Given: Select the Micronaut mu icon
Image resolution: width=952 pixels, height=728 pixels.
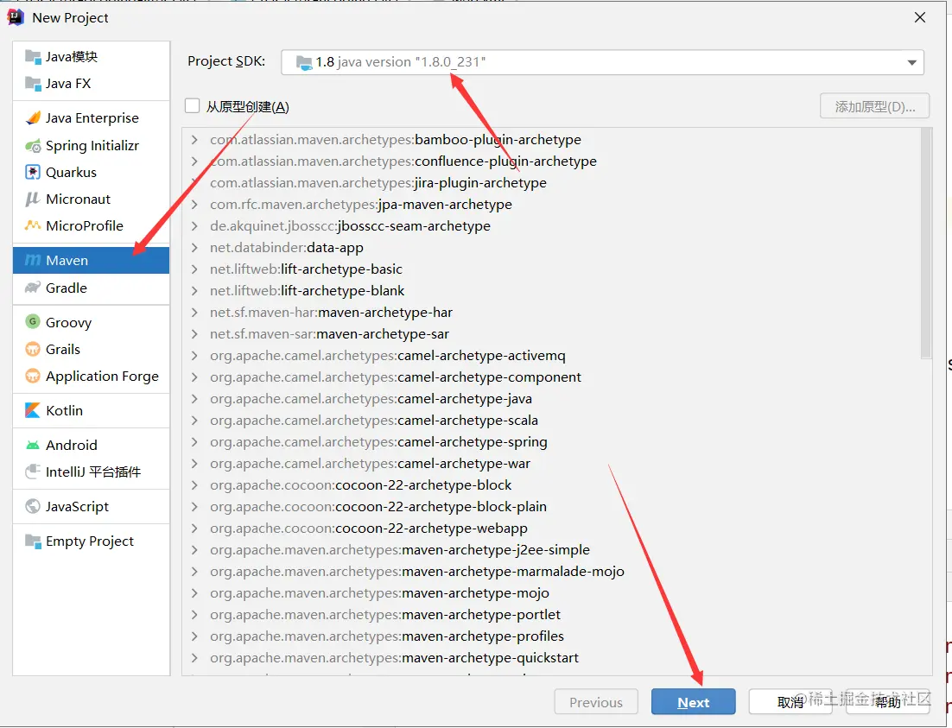Looking at the screenshot, I should click(x=33, y=199).
